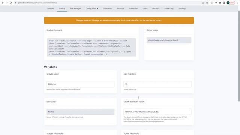Switch to the Network tab
Screen dimensions: 240x135
156,9
